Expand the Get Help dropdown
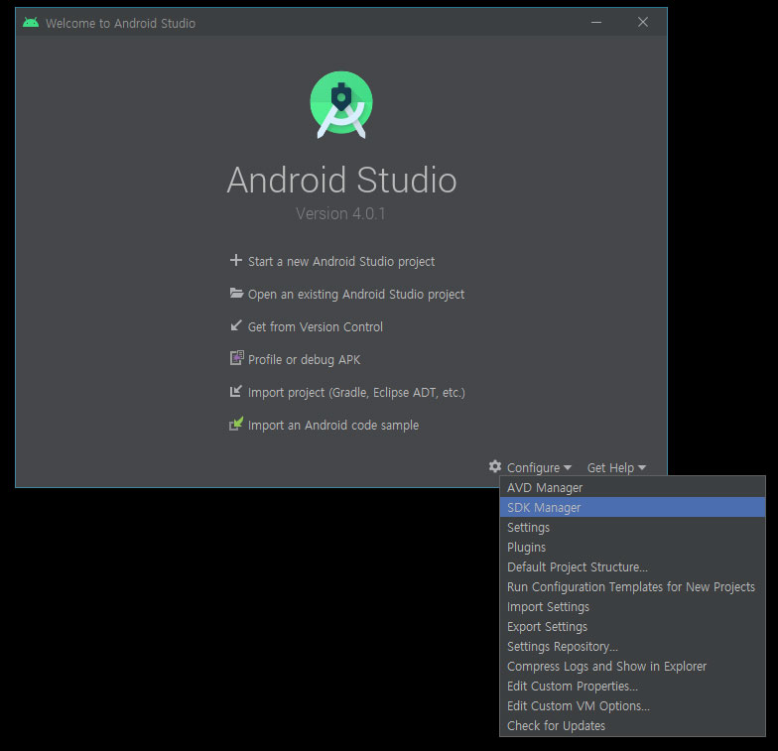 click(616, 468)
